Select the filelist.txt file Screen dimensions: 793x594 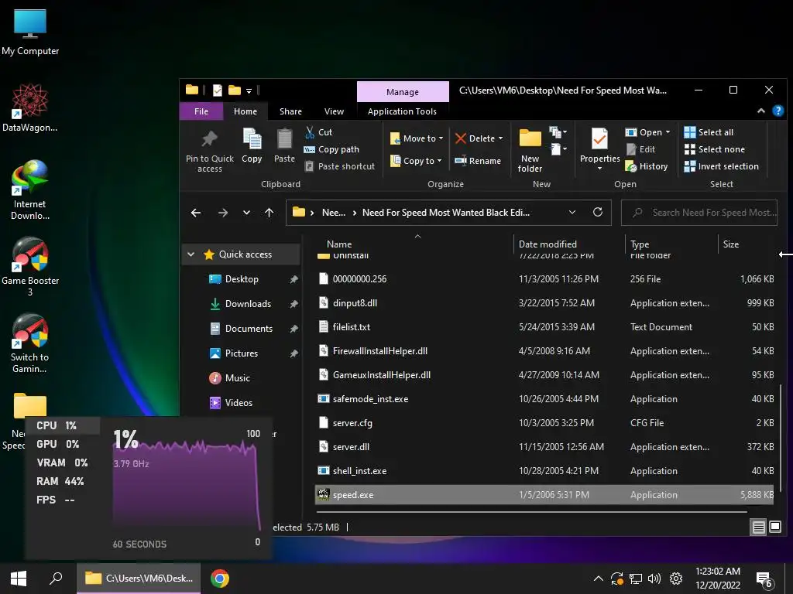pyautogui.click(x=544, y=327)
